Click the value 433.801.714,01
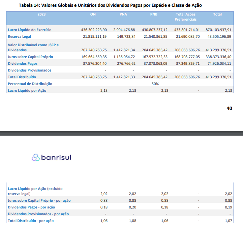243x226 pixels. click(187, 30)
